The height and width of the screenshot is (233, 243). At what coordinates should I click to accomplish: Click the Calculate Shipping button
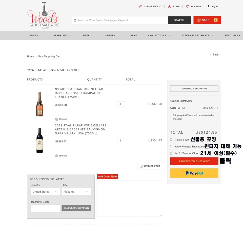click(x=76, y=208)
